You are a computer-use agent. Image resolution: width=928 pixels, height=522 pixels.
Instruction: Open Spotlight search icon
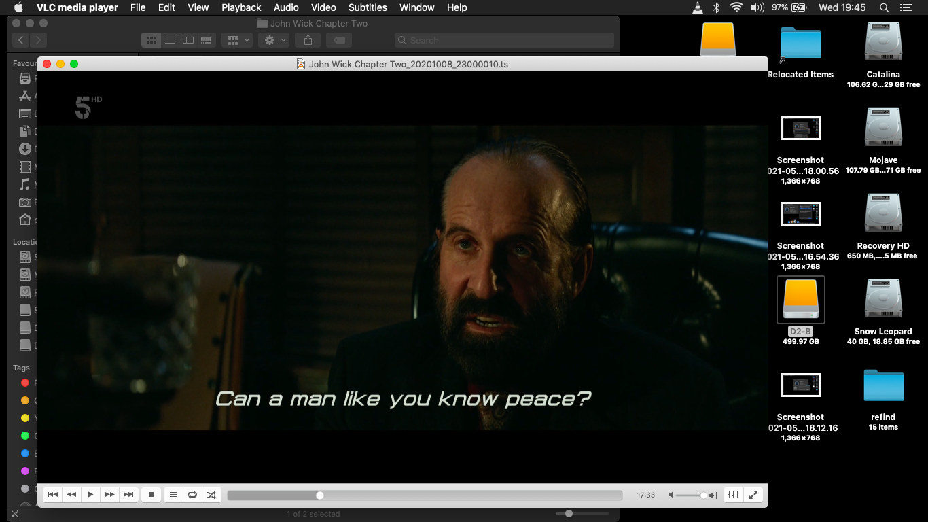884,7
